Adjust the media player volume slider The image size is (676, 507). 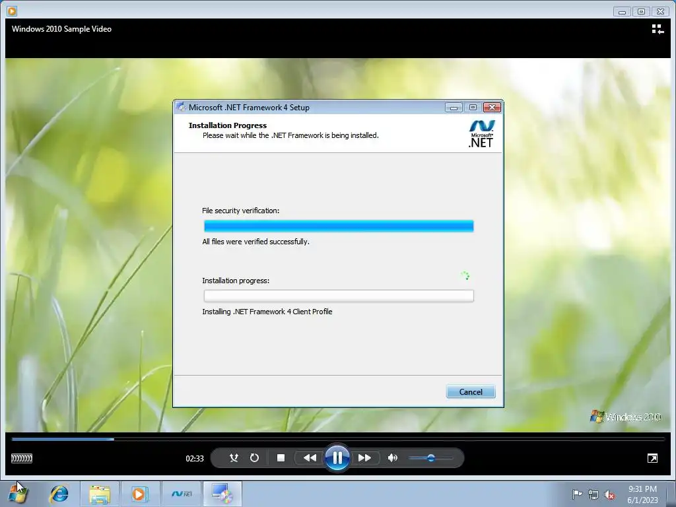(x=430, y=458)
